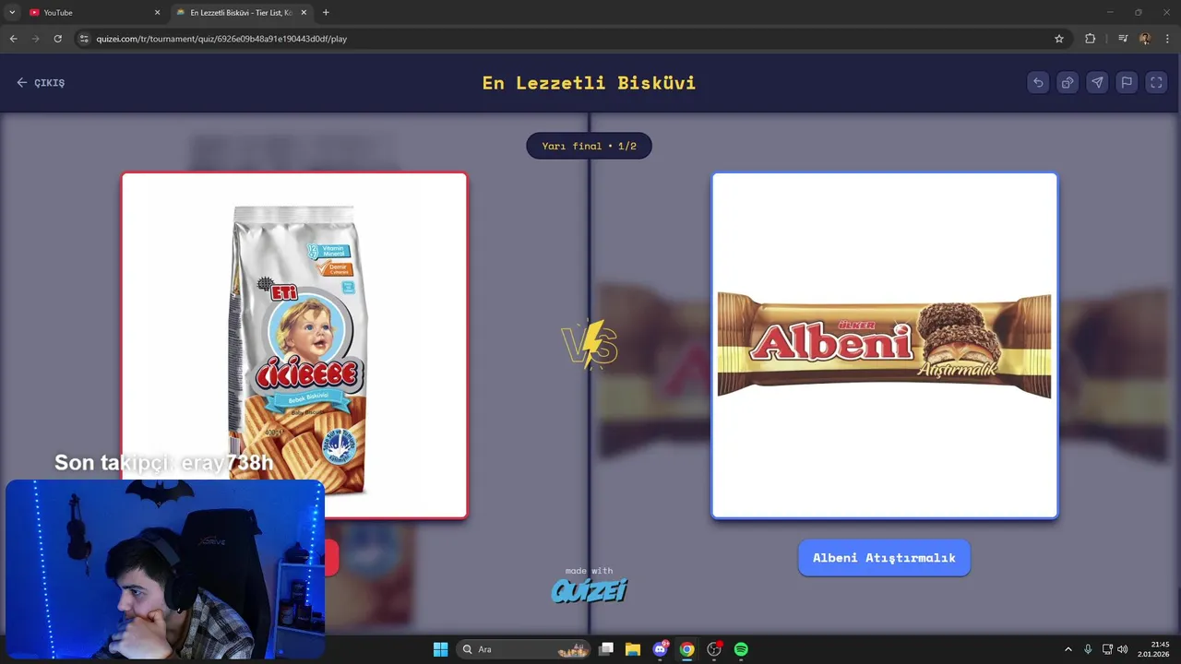Open the Windows Start menu
The width and height of the screenshot is (1181, 664).
click(440, 649)
